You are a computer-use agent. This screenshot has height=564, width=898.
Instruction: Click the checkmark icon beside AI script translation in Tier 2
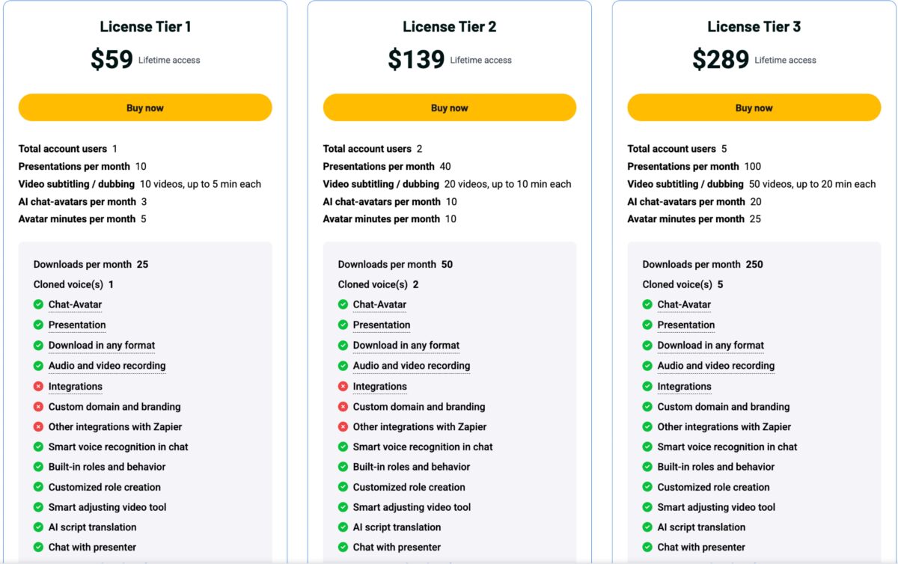click(343, 527)
